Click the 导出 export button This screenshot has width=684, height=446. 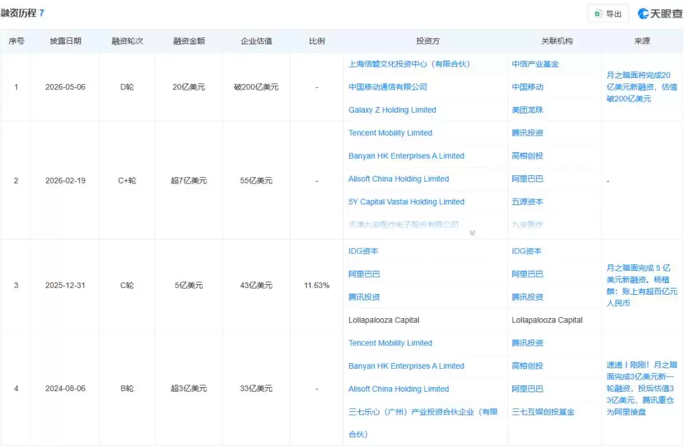[608, 14]
